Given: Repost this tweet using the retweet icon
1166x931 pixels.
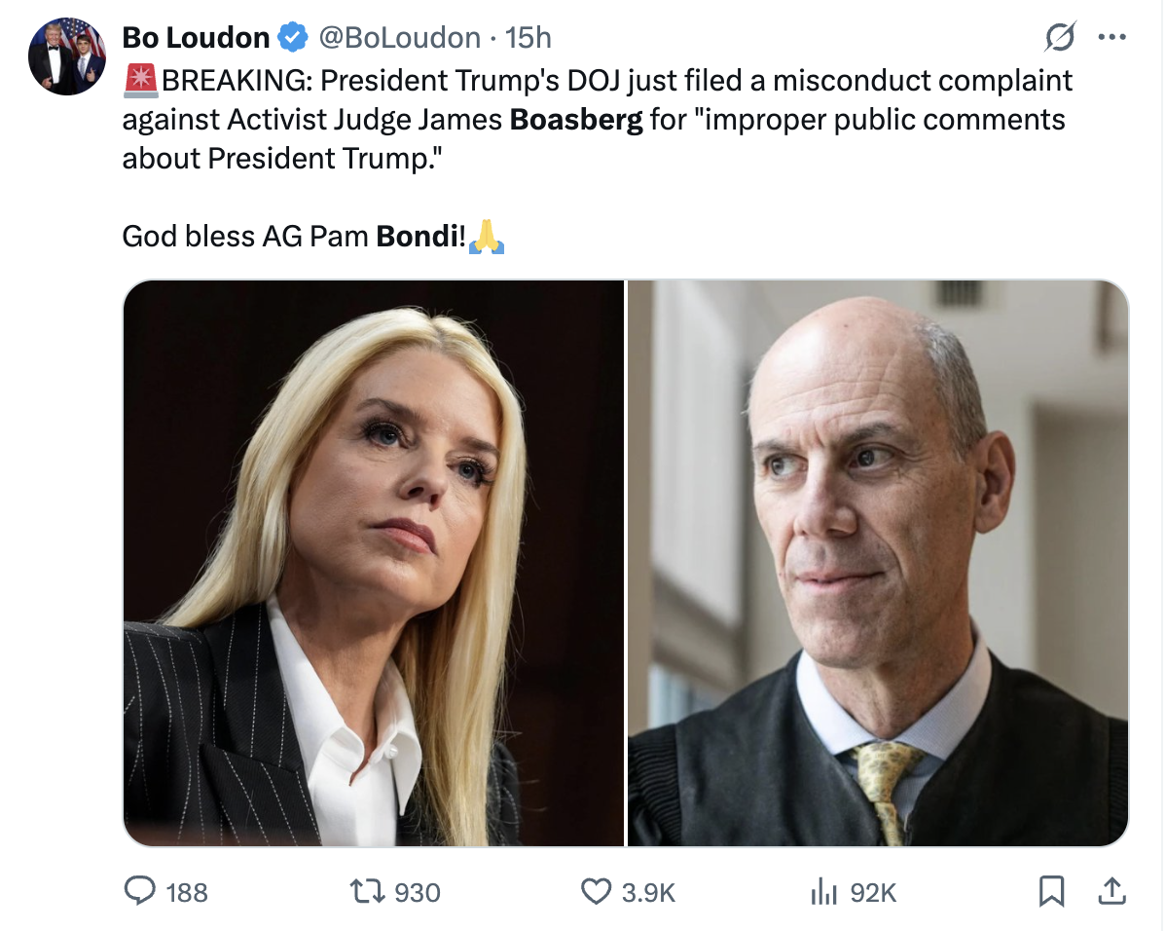Looking at the screenshot, I should pyautogui.click(x=367, y=891).
